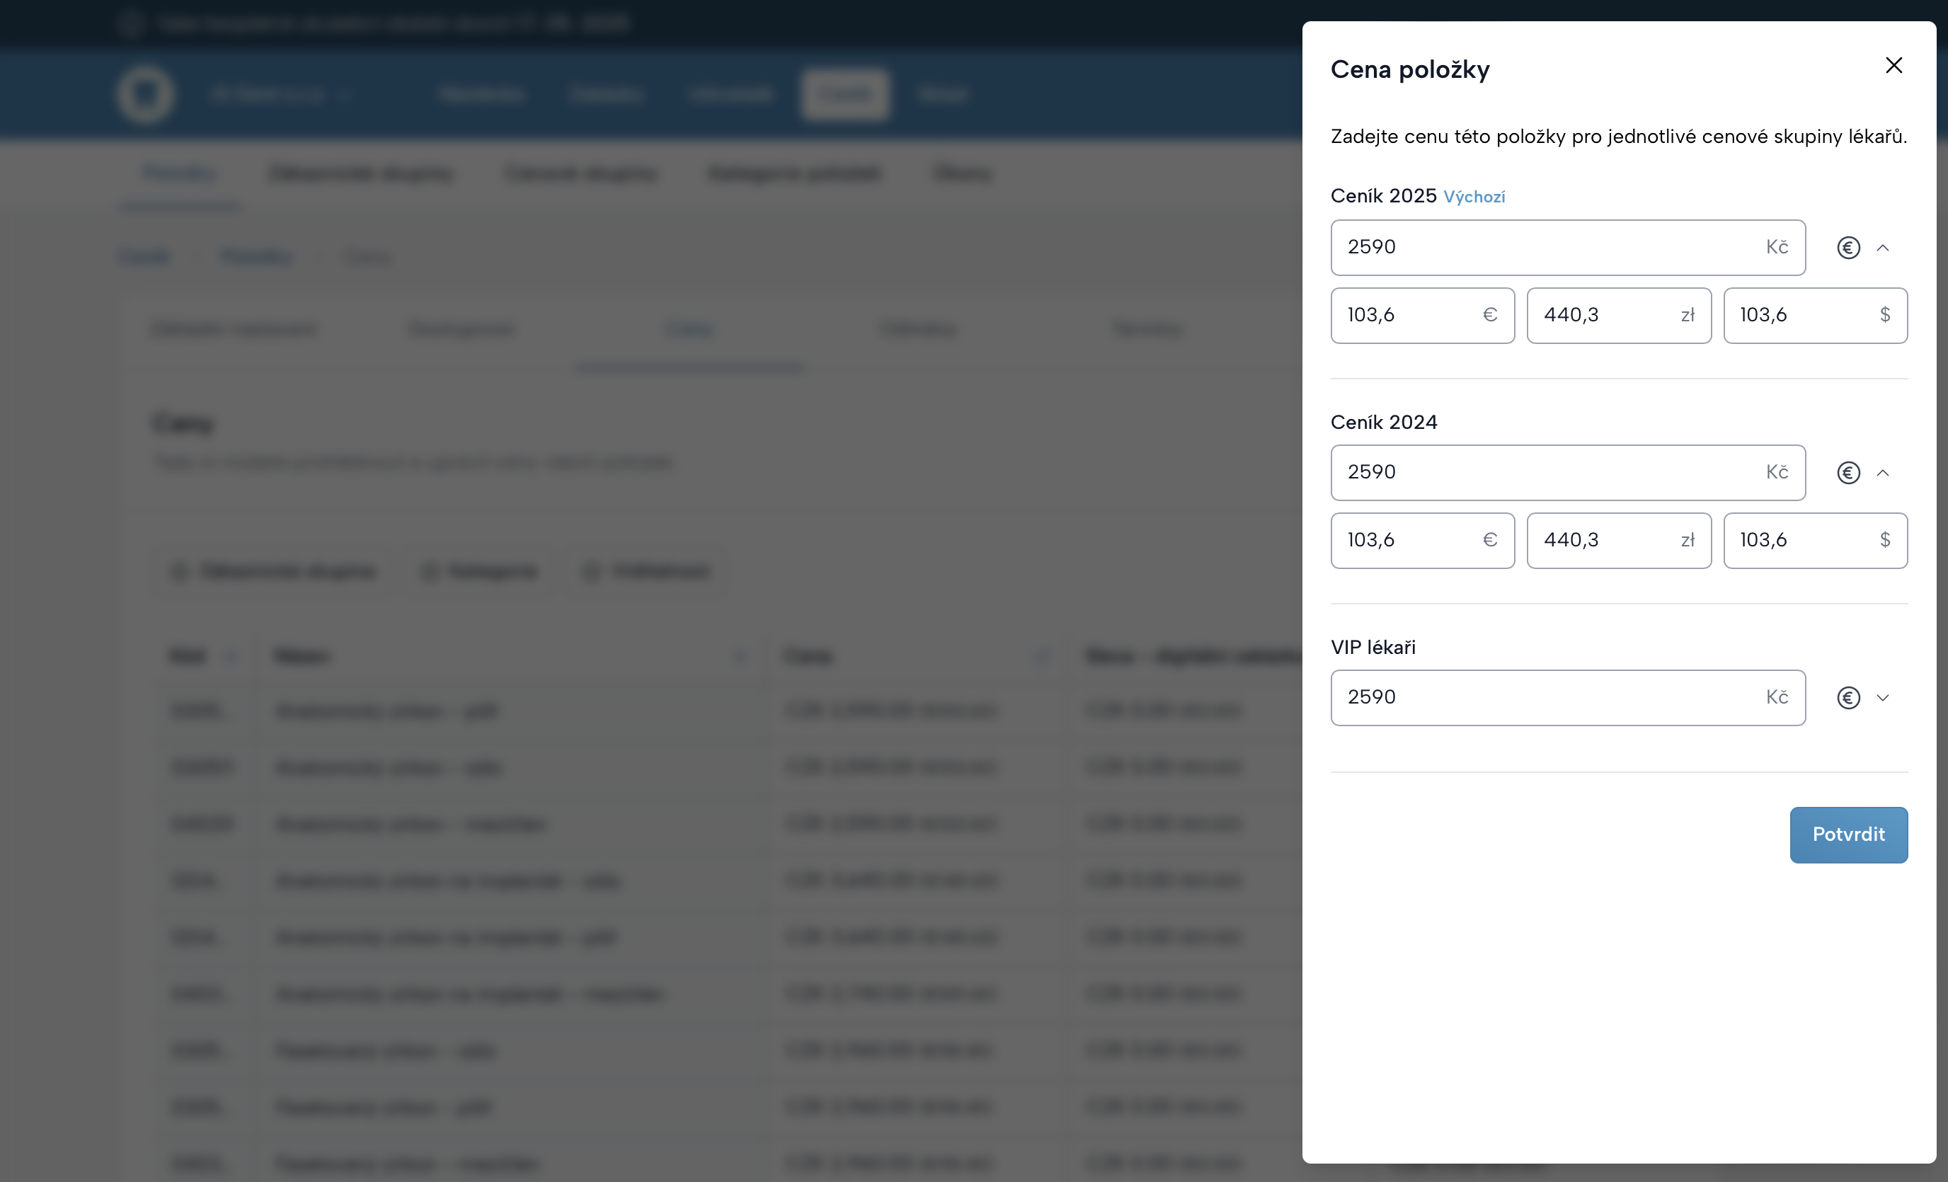Edit the Ceník 2024 zł price field

[x=1618, y=541]
